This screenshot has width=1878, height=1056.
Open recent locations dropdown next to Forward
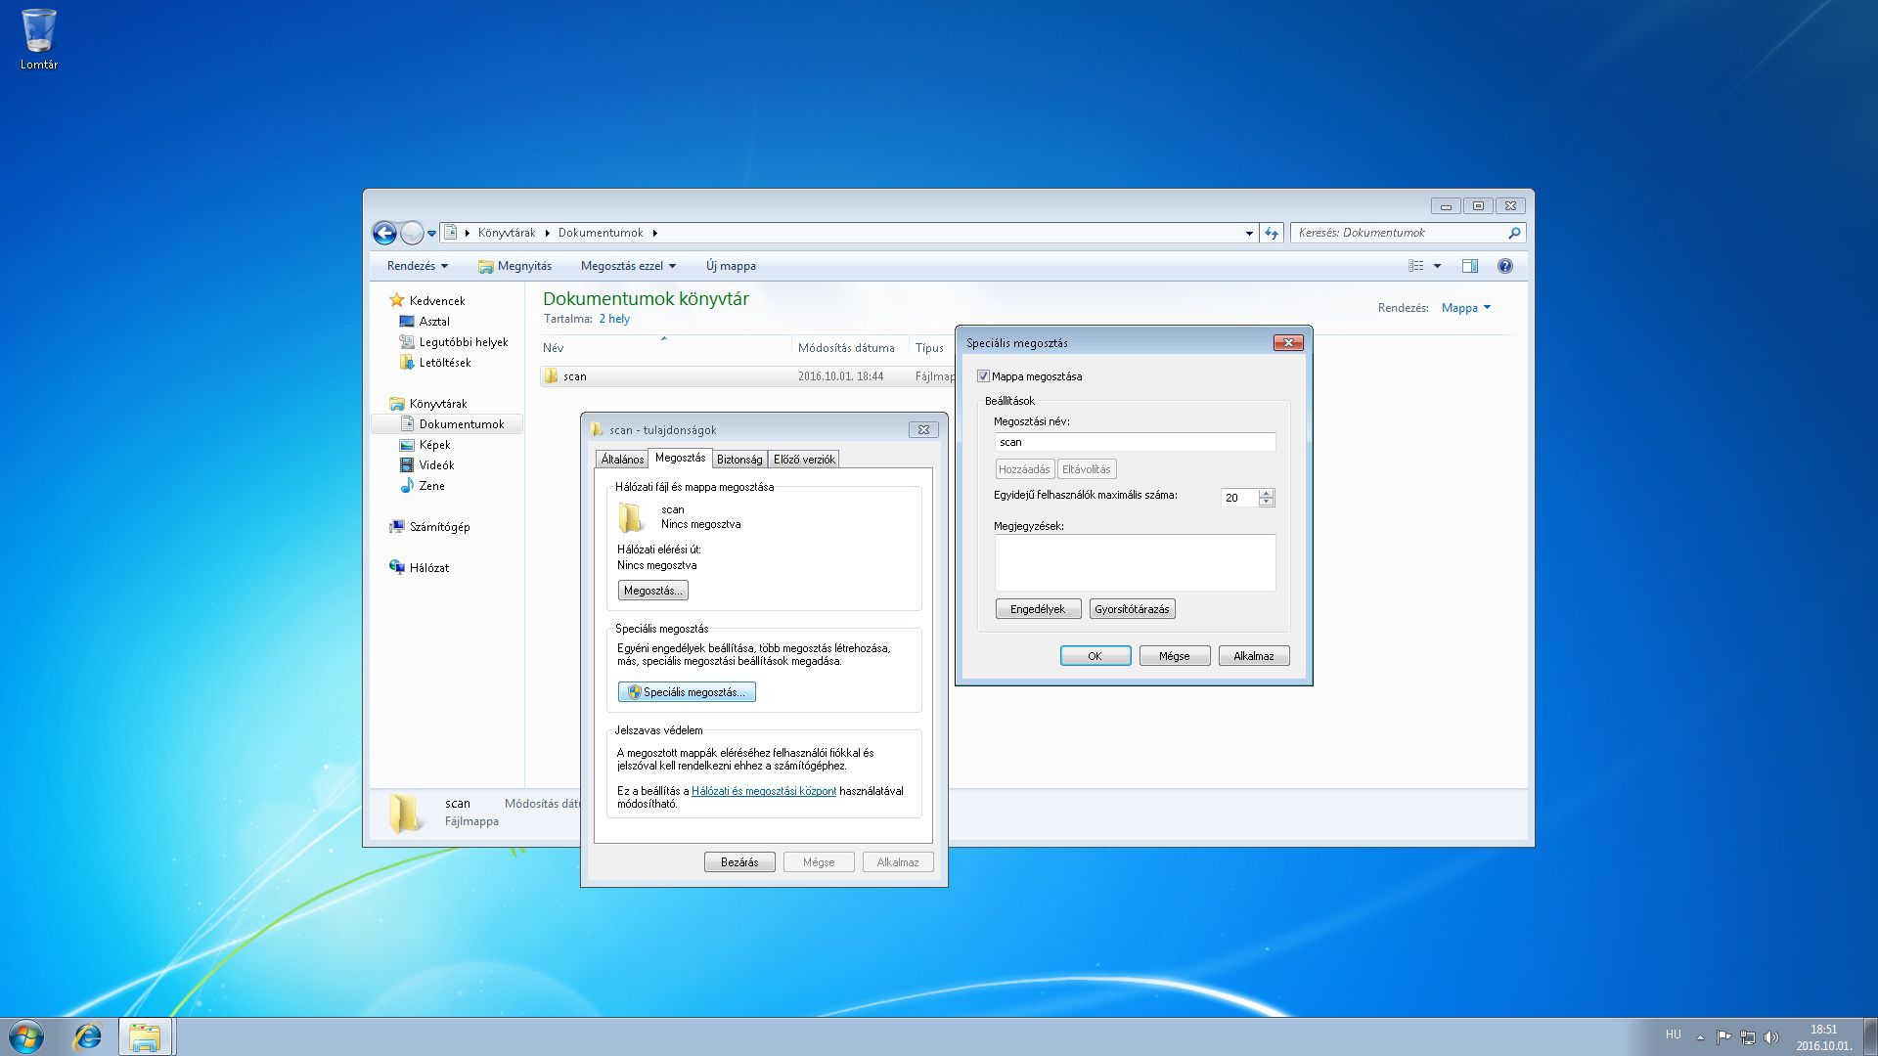click(431, 234)
